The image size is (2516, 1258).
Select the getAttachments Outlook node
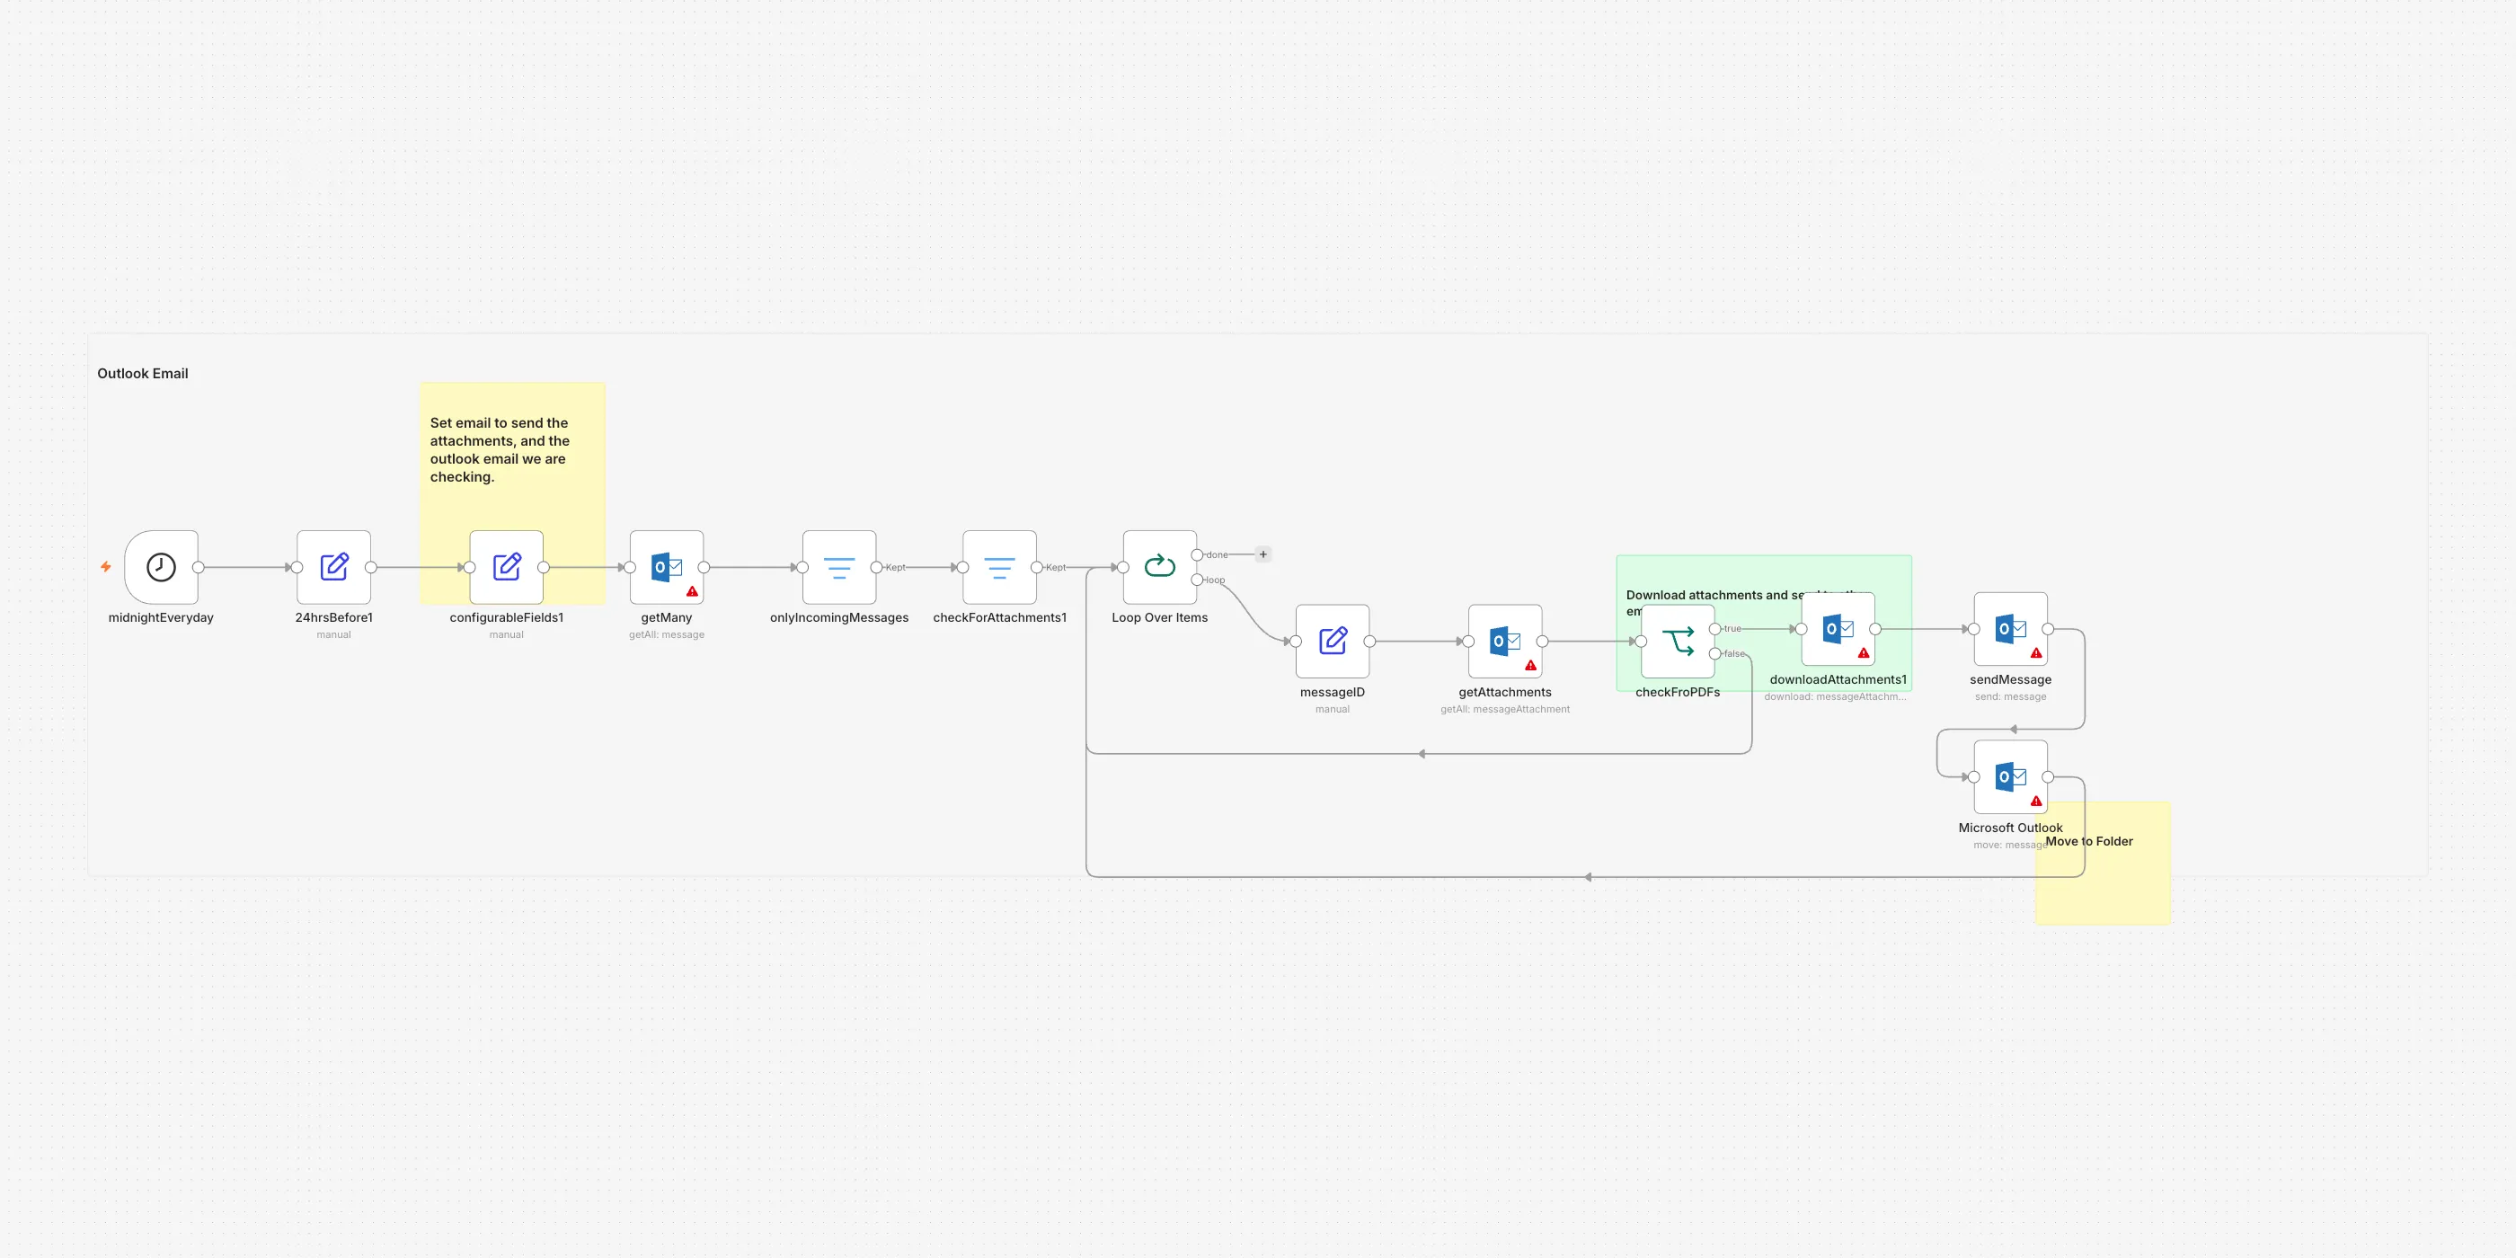[1505, 641]
